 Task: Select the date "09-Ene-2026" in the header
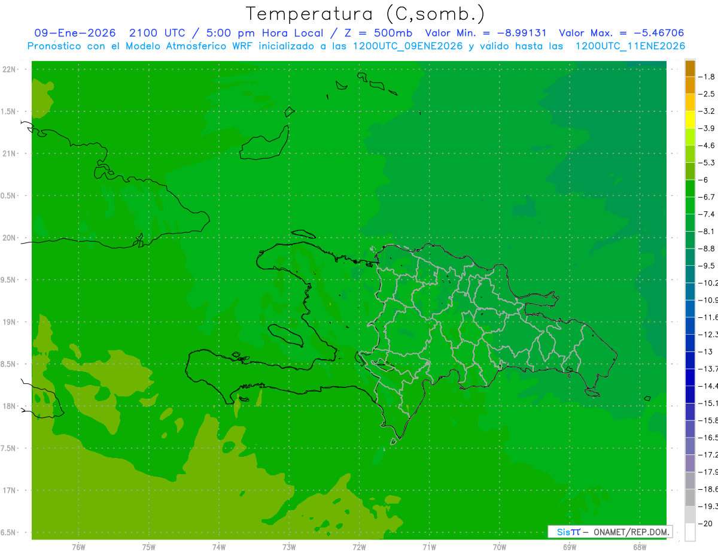tap(76, 33)
